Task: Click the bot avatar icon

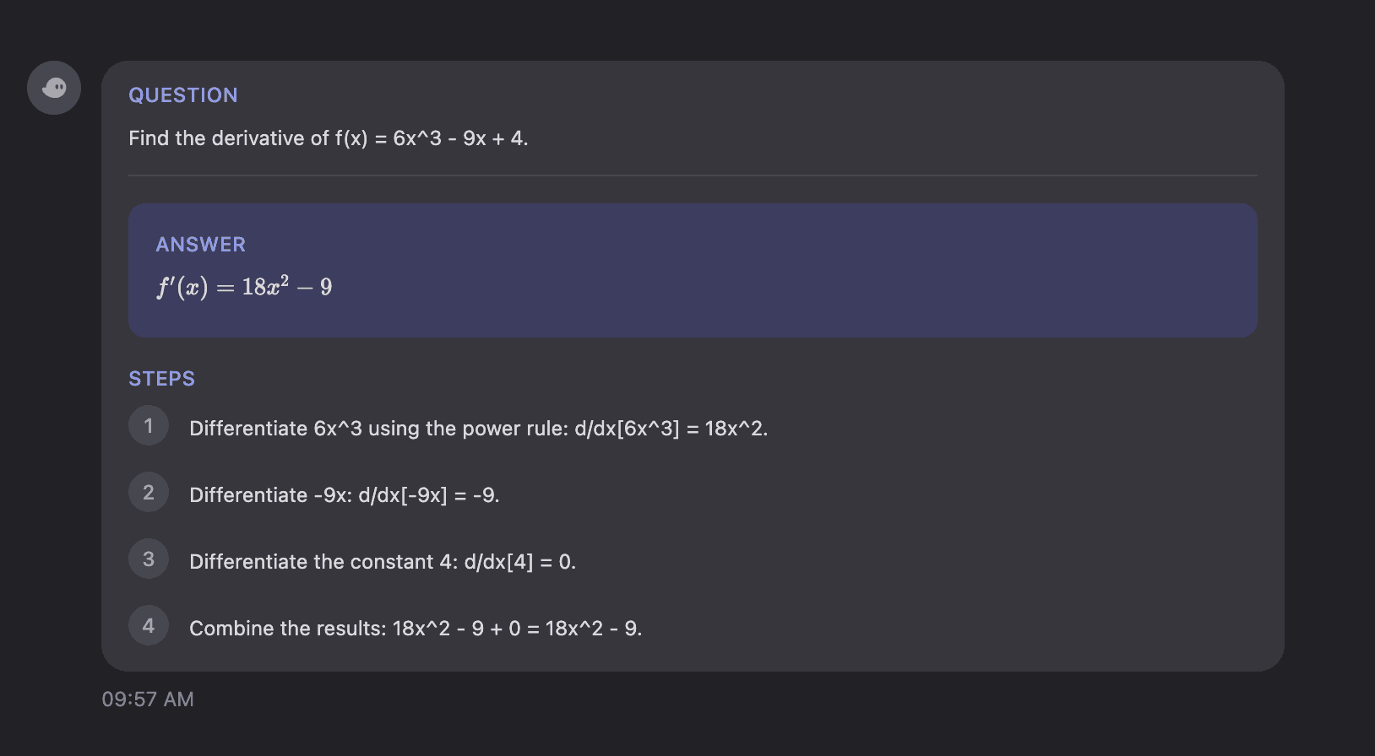Action: pyautogui.click(x=54, y=88)
